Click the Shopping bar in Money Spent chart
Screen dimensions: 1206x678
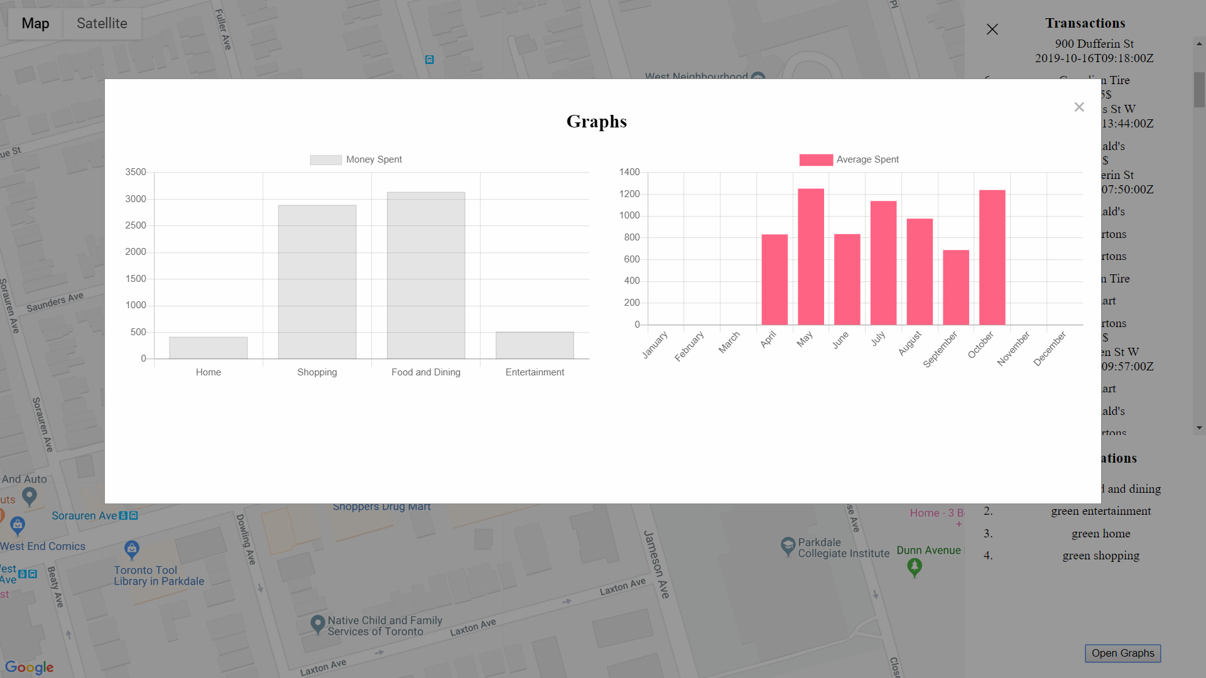317,282
